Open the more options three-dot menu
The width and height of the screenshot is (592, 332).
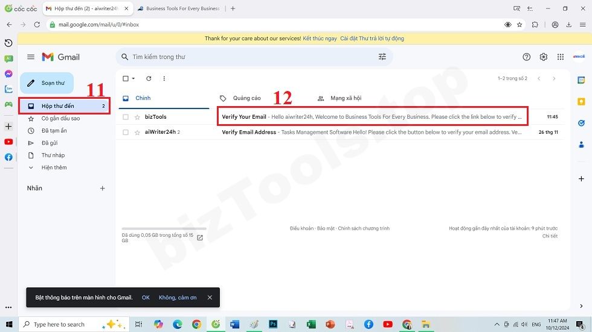(164, 78)
